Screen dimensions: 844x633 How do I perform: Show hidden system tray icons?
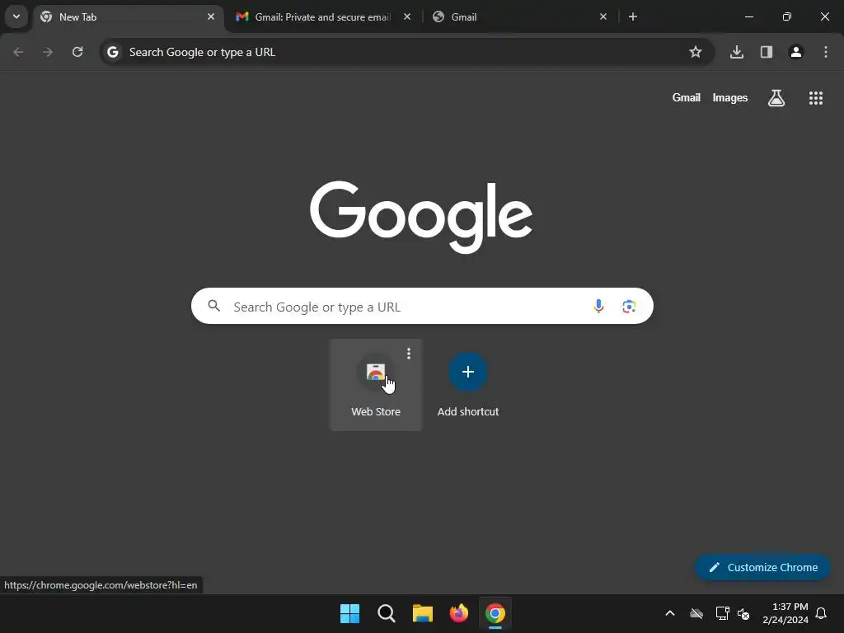pyautogui.click(x=670, y=613)
